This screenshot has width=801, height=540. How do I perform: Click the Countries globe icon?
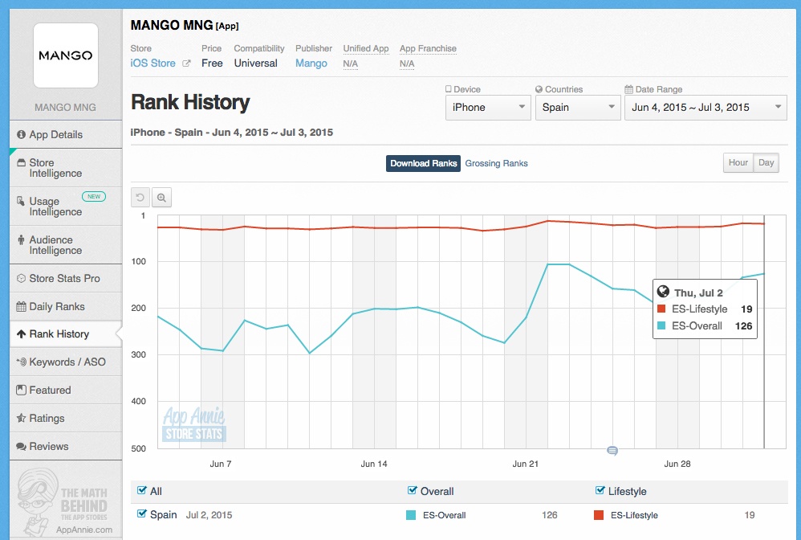click(539, 89)
